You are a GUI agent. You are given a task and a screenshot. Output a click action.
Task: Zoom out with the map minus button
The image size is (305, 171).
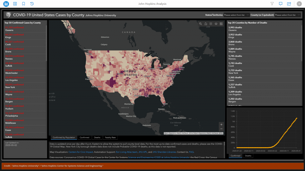(221, 129)
